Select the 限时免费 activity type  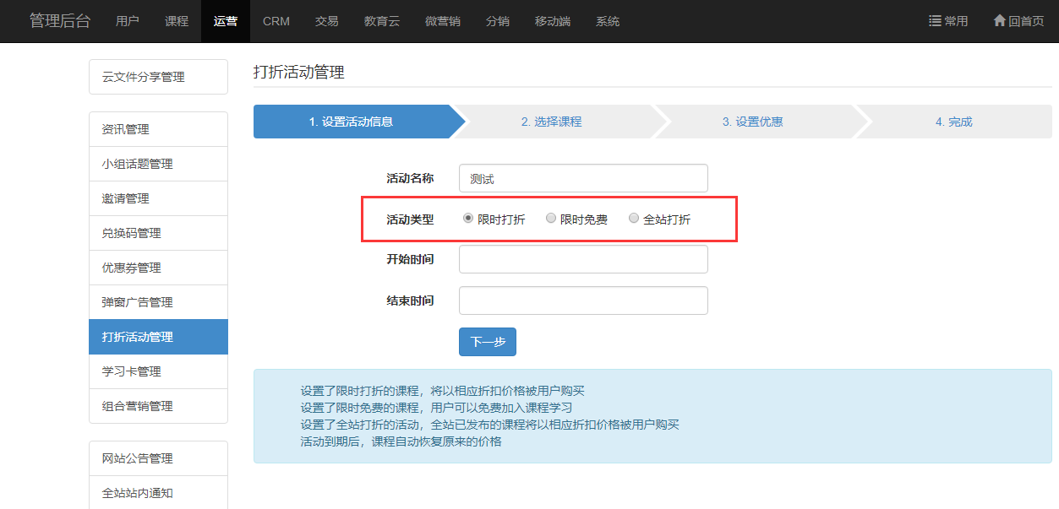click(x=551, y=219)
